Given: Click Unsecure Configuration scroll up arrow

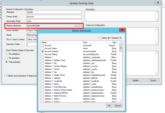Looking at the screenshot, I should [156, 29].
